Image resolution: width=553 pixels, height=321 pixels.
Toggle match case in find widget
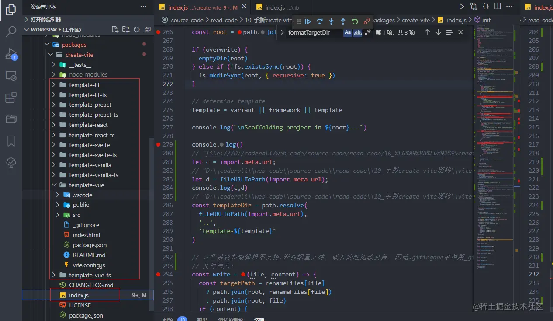click(x=347, y=32)
